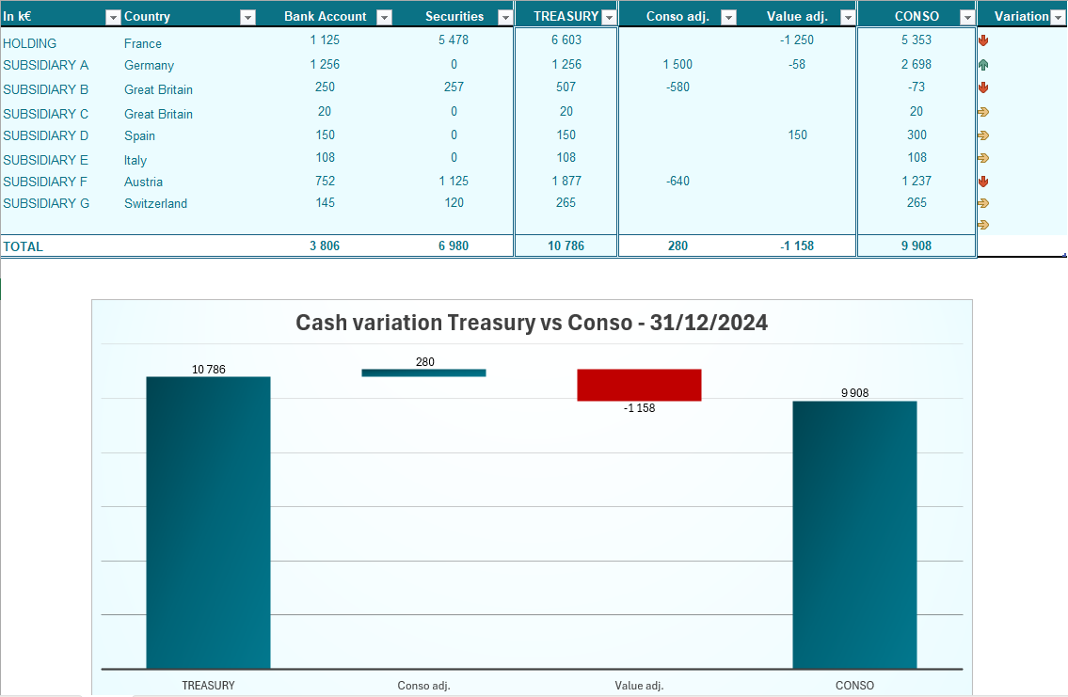Click the green up arrow for SUBSIDIARY A

[x=983, y=65]
